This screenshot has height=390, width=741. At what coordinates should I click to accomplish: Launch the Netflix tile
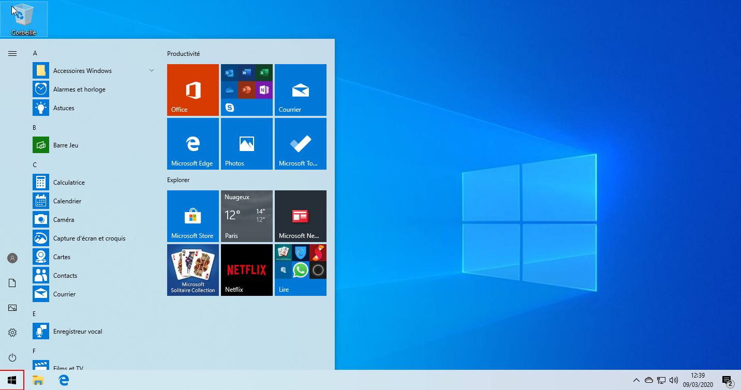coord(247,270)
